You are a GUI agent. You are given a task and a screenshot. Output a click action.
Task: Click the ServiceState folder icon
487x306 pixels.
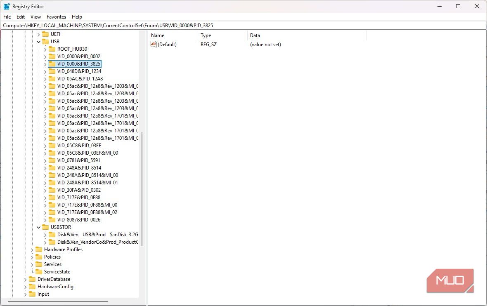pyautogui.click(x=39, y=272)
